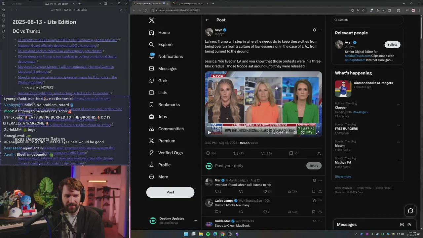The image size is (423, 238).
Task: Open Explore in the X sidebar
Action: tap(161, 44)
